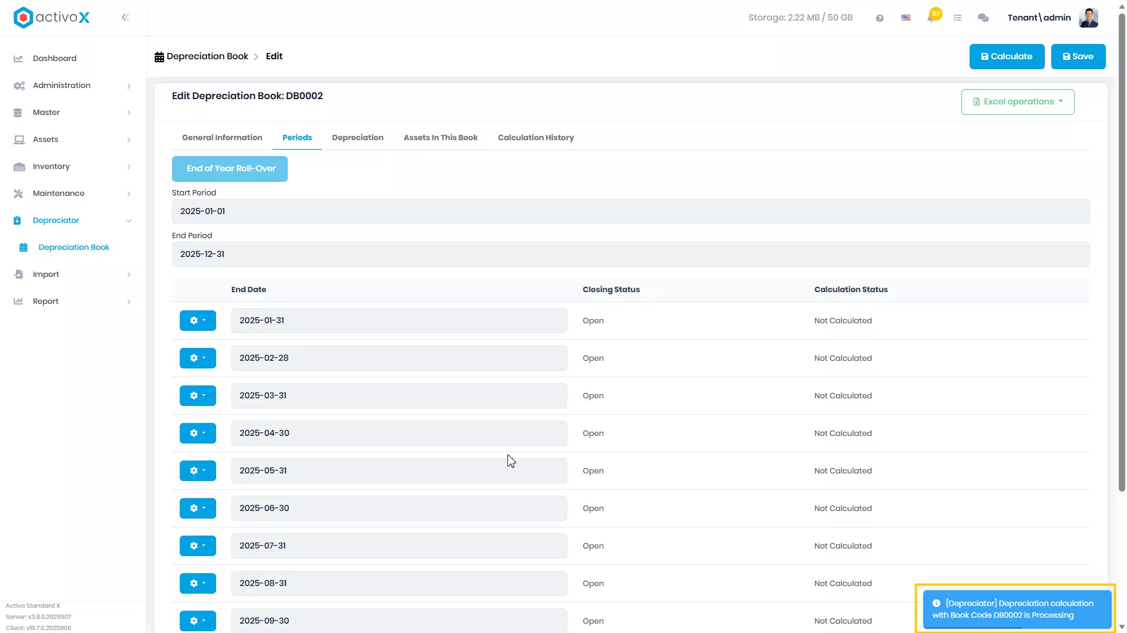The width and height of the screenshot is (1127, 633).
Task: Expand the Inventory menu chevron
Action: [x=129, y=167]
